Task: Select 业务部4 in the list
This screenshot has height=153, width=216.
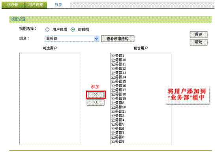Action: coord(118,120)
